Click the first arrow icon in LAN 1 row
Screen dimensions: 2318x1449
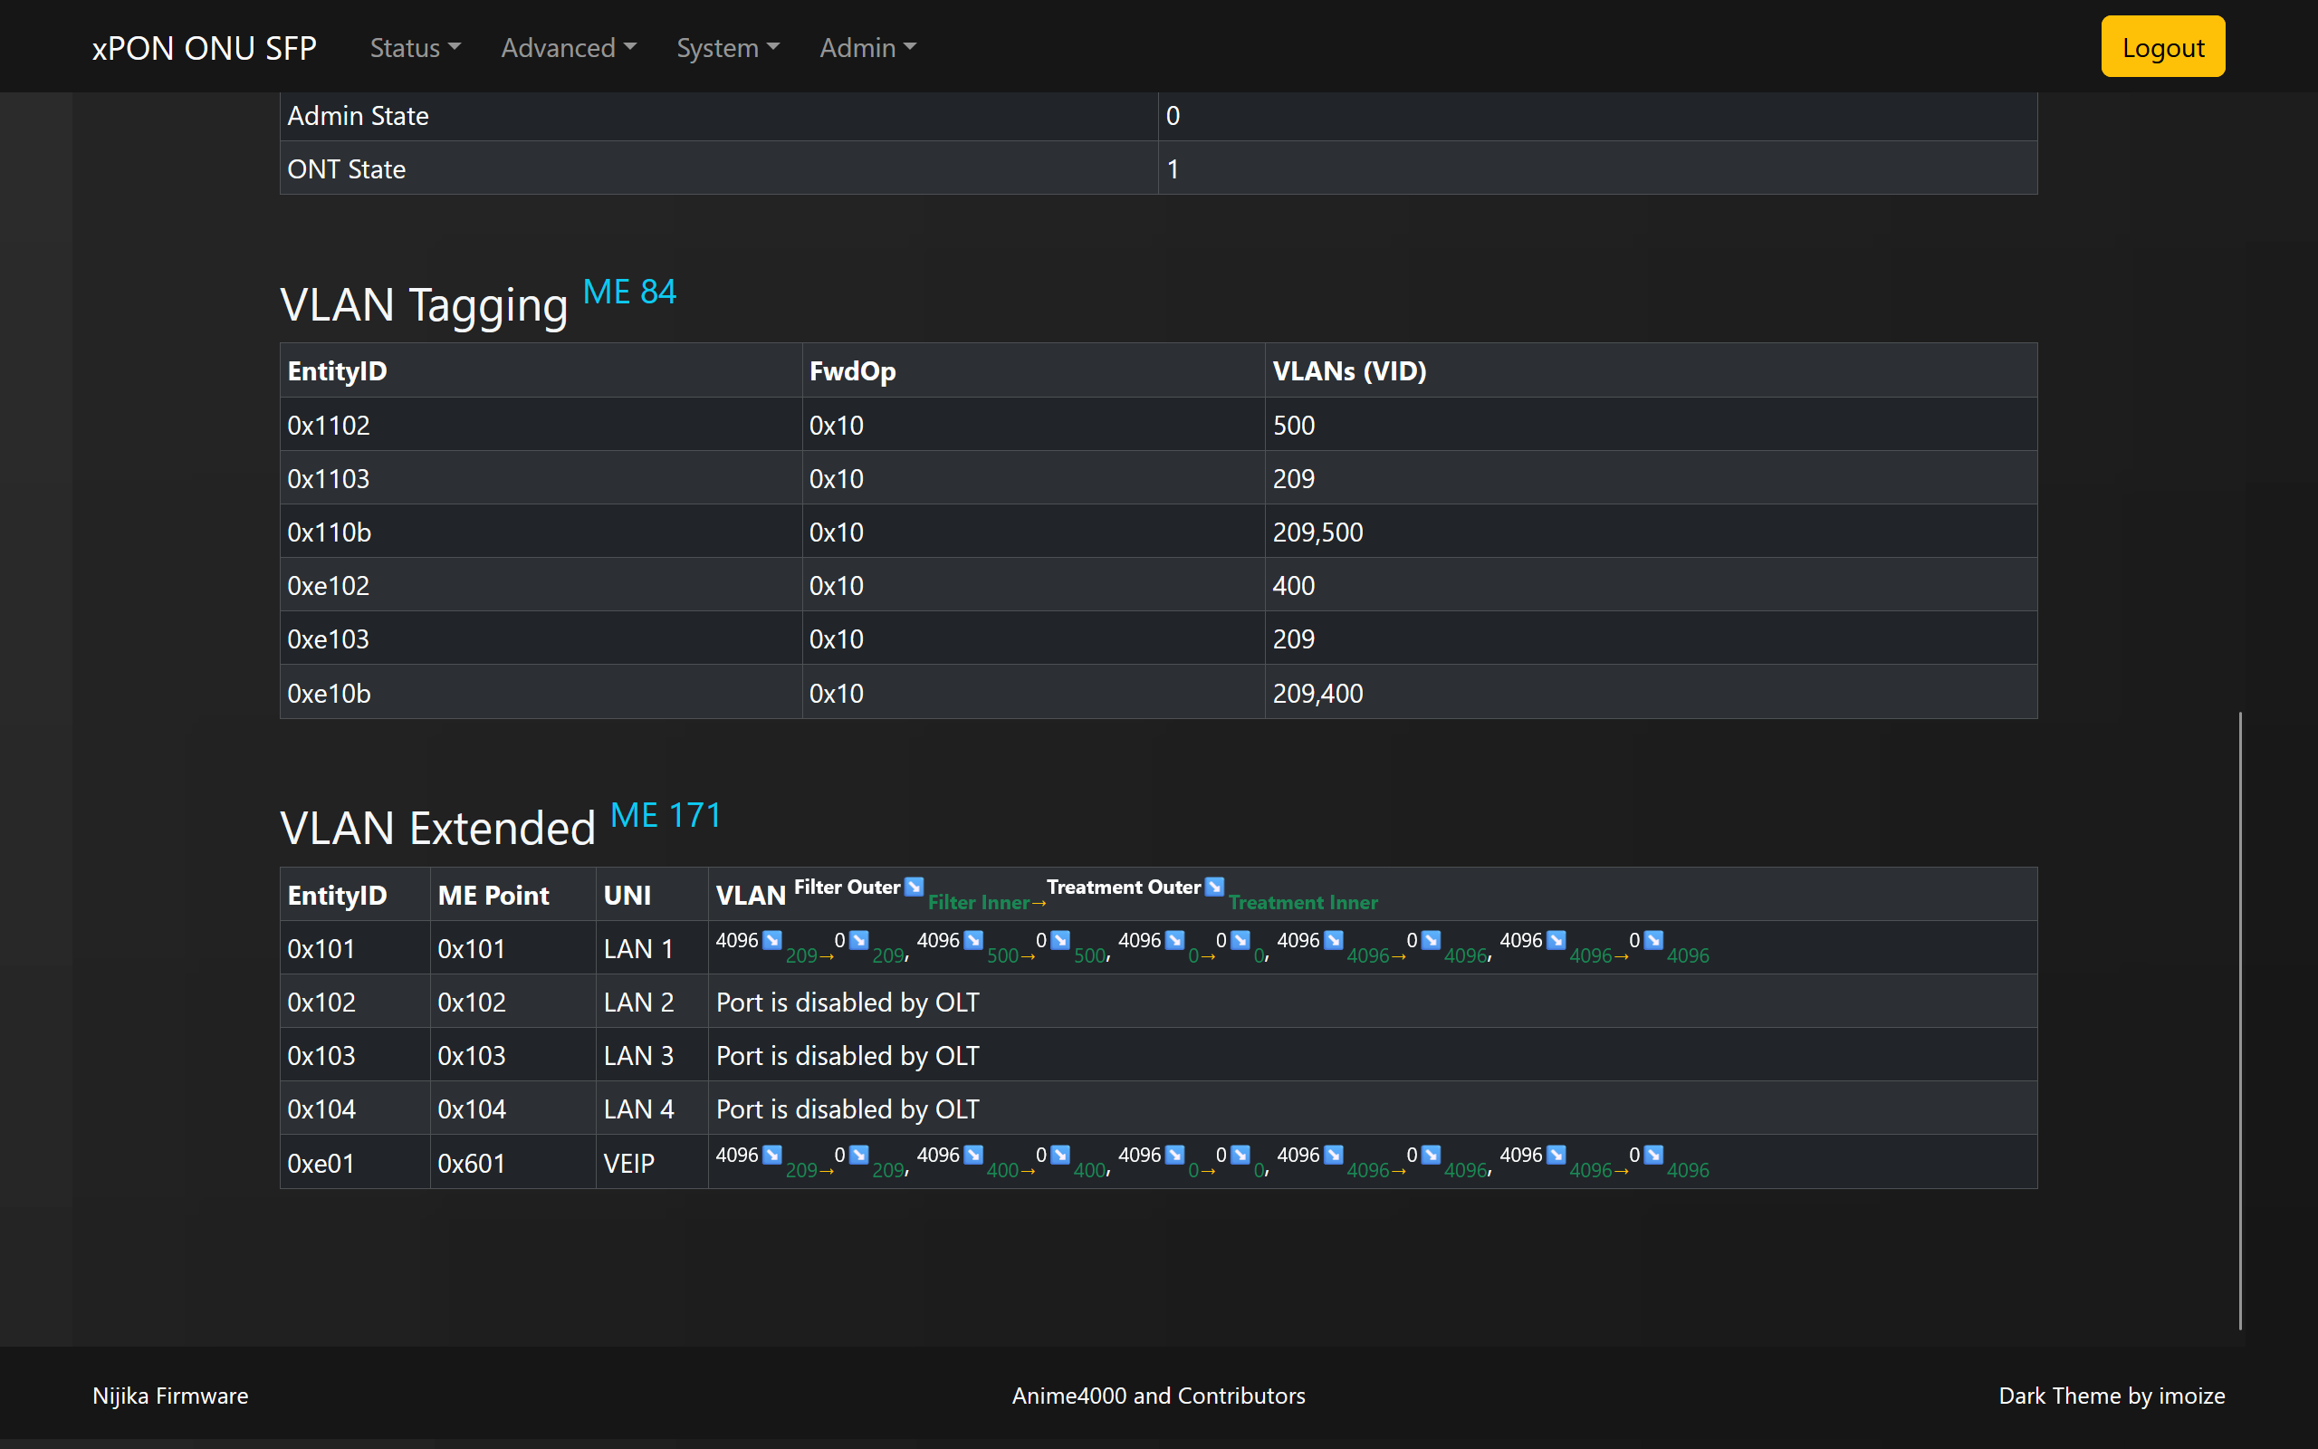[772, 940]
